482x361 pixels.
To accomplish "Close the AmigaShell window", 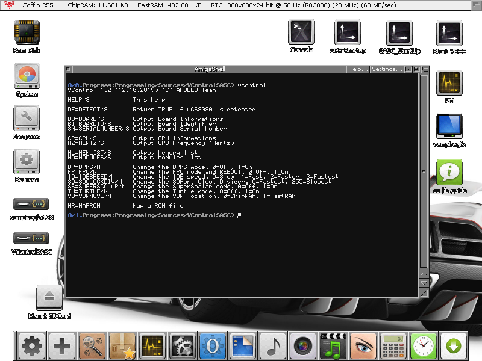I will coord(68,69).
